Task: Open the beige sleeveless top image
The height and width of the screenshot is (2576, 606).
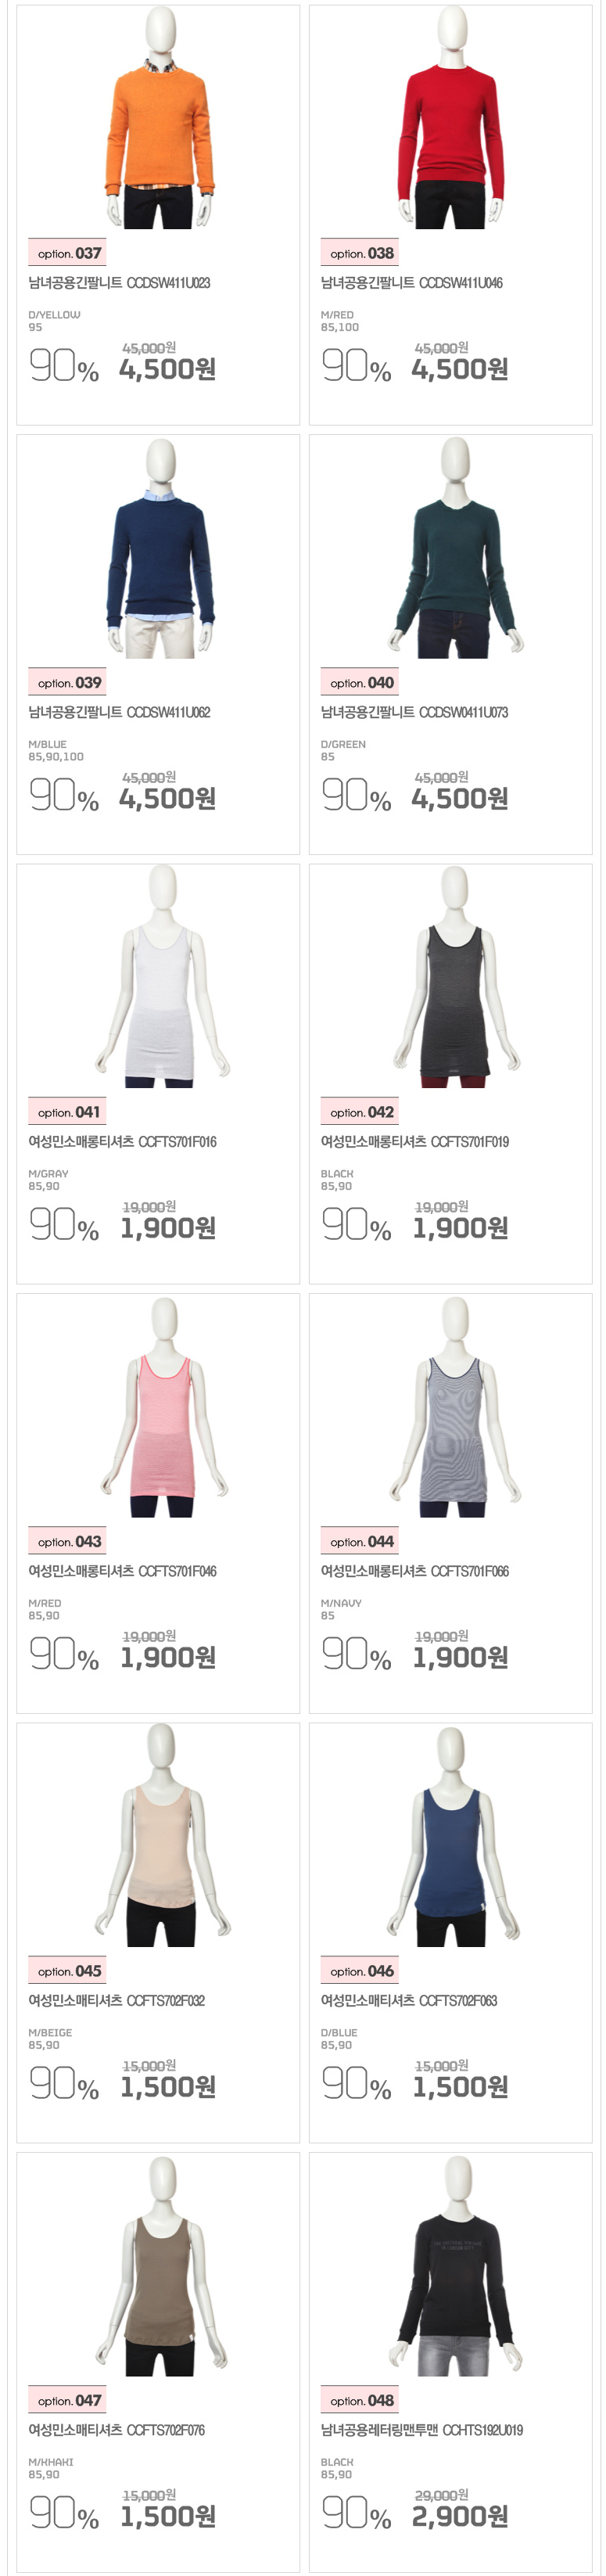Action: point(162,1836)
